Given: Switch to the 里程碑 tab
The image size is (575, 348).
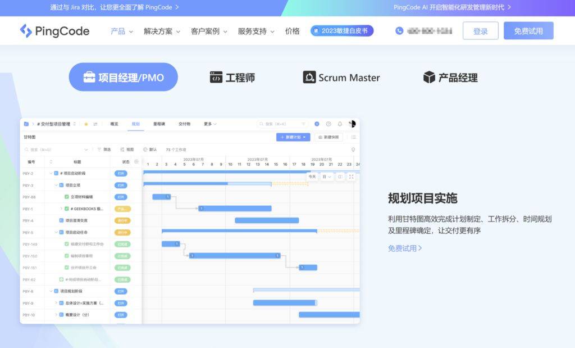Looking at the screenshot, I should (x=159, y=124).
